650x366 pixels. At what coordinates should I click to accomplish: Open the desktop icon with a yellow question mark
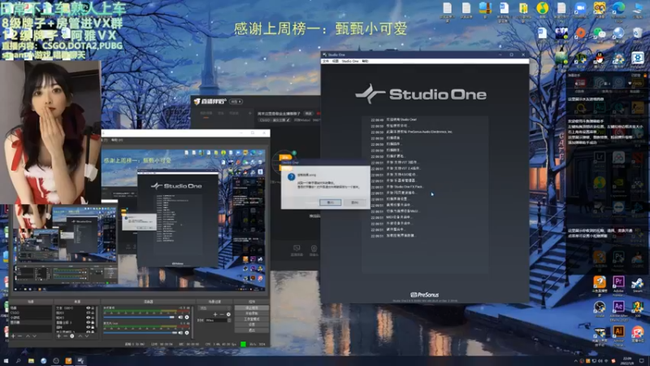tap(638, 307)
